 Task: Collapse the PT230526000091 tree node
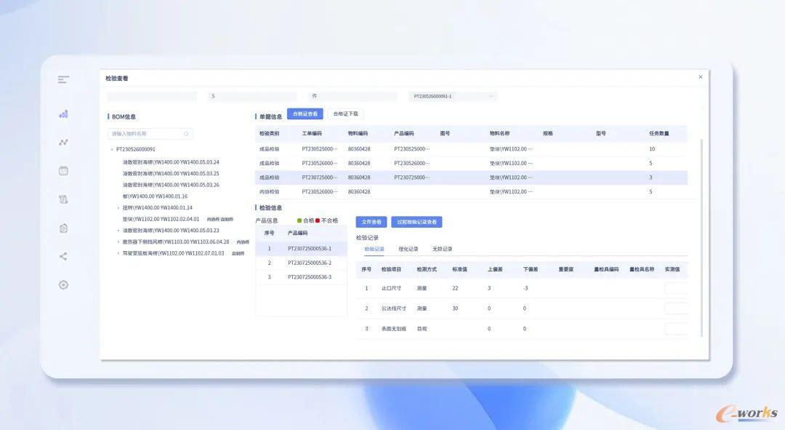[x=111, y=149]
